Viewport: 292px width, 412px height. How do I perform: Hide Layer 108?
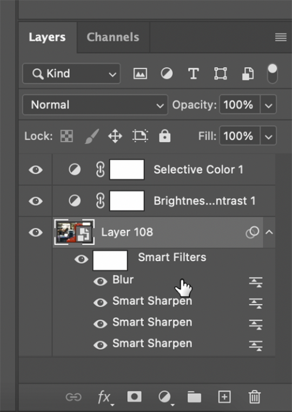(x=36, y=232)
